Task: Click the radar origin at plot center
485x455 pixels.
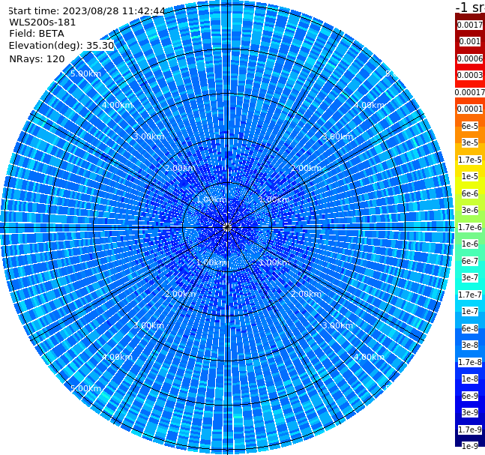Action: pos(227,227)
